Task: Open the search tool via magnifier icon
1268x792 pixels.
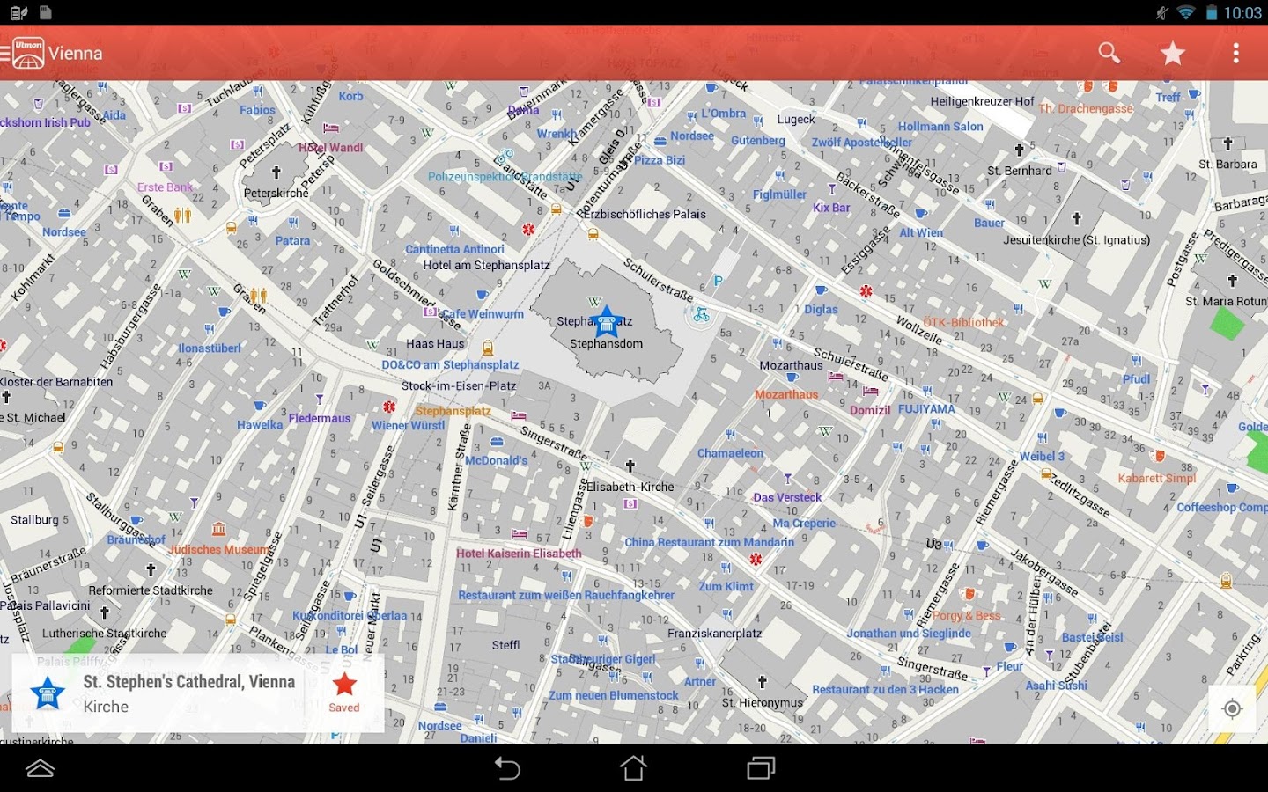Action: (1108, 53)
